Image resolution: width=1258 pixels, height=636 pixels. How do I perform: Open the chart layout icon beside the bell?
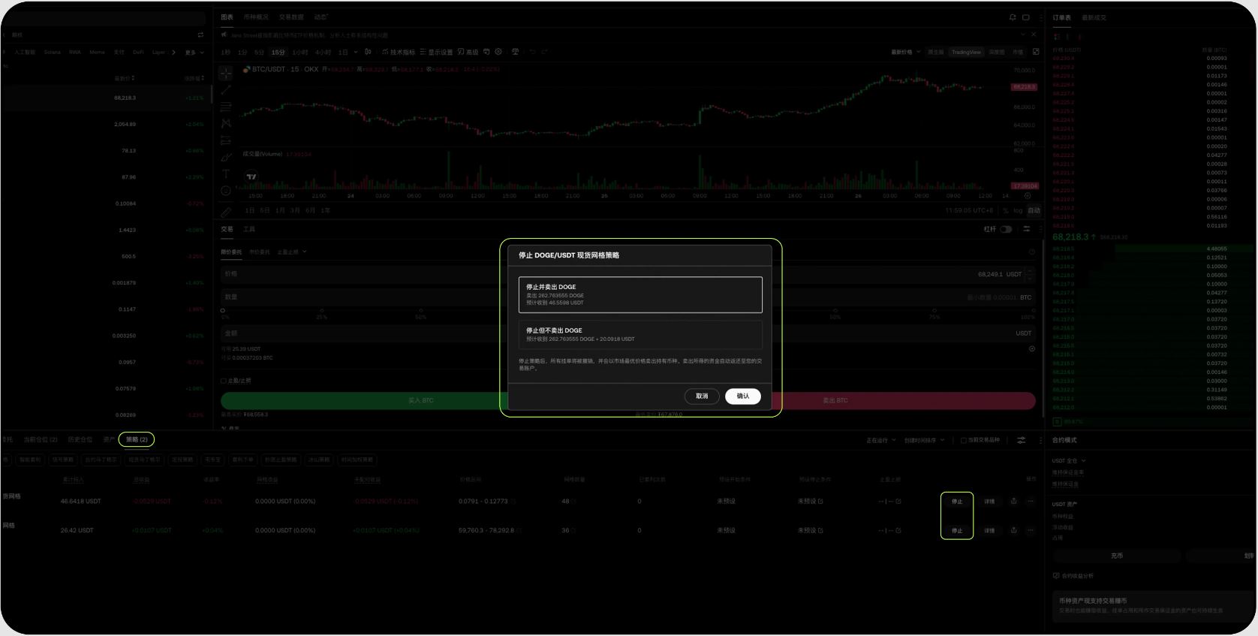1026,17
